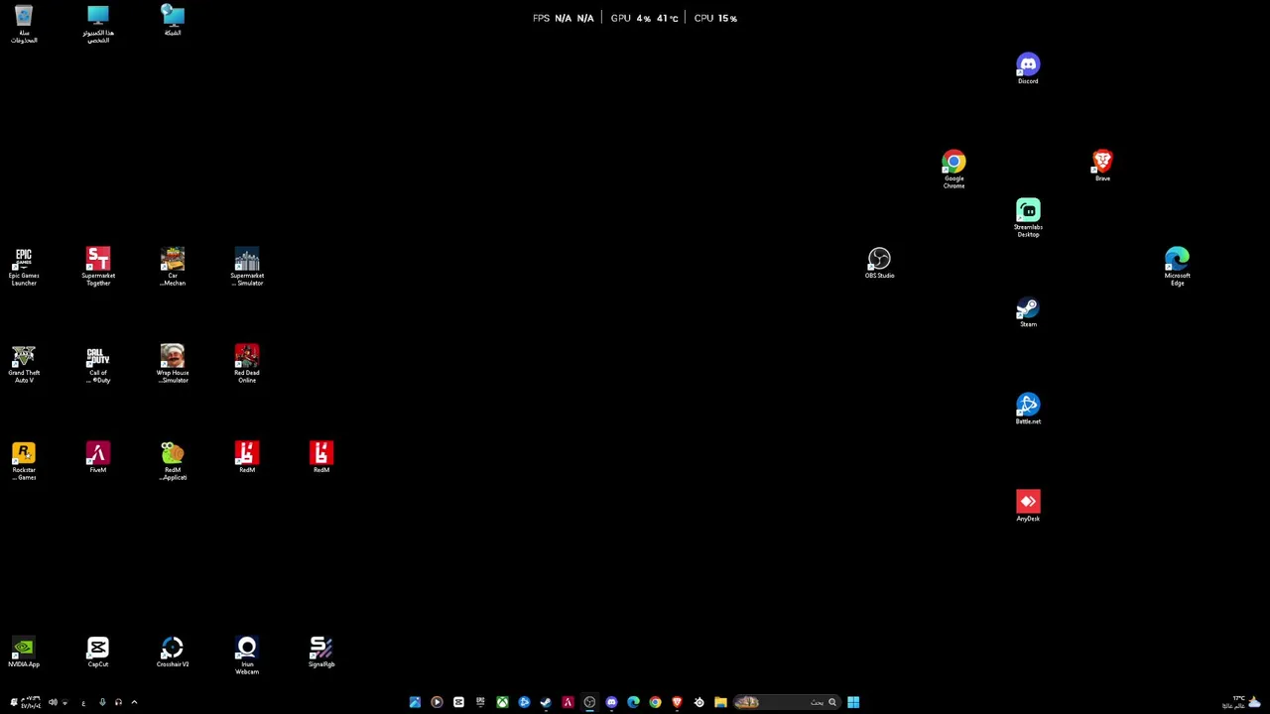Open the media player taskbar icon
Image resolution: width=1270 pixels, height=714 pixels.
click(x=437, y=702)
